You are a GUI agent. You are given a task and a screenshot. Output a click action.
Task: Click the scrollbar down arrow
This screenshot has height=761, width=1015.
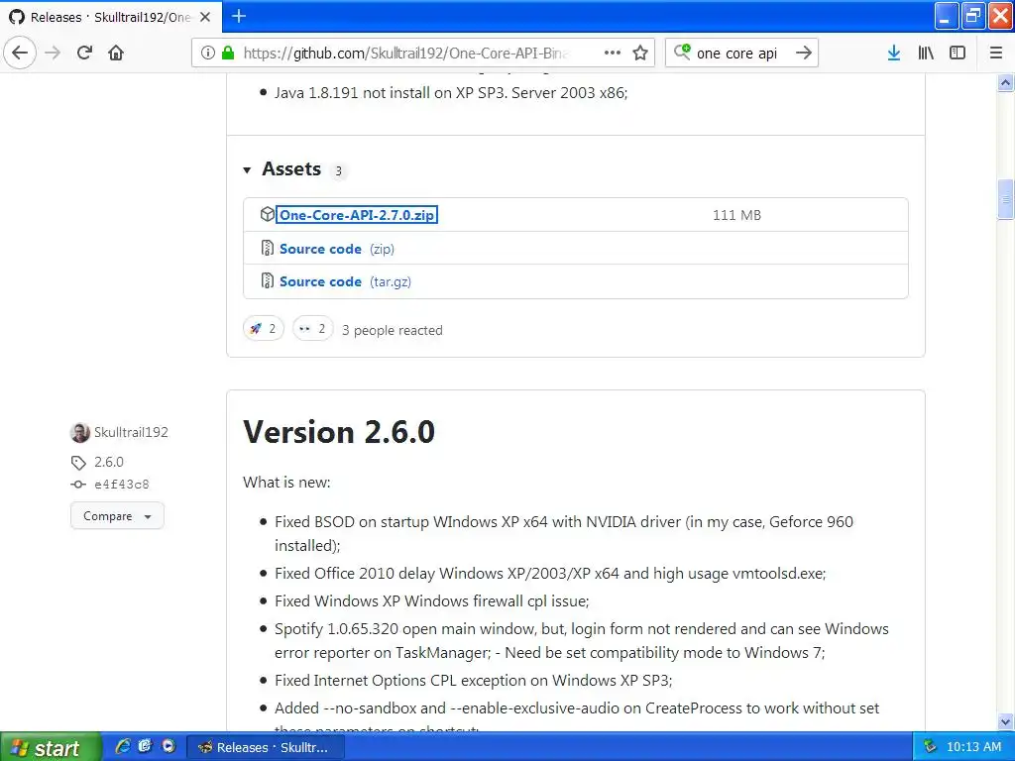[x=1005, y=721]
